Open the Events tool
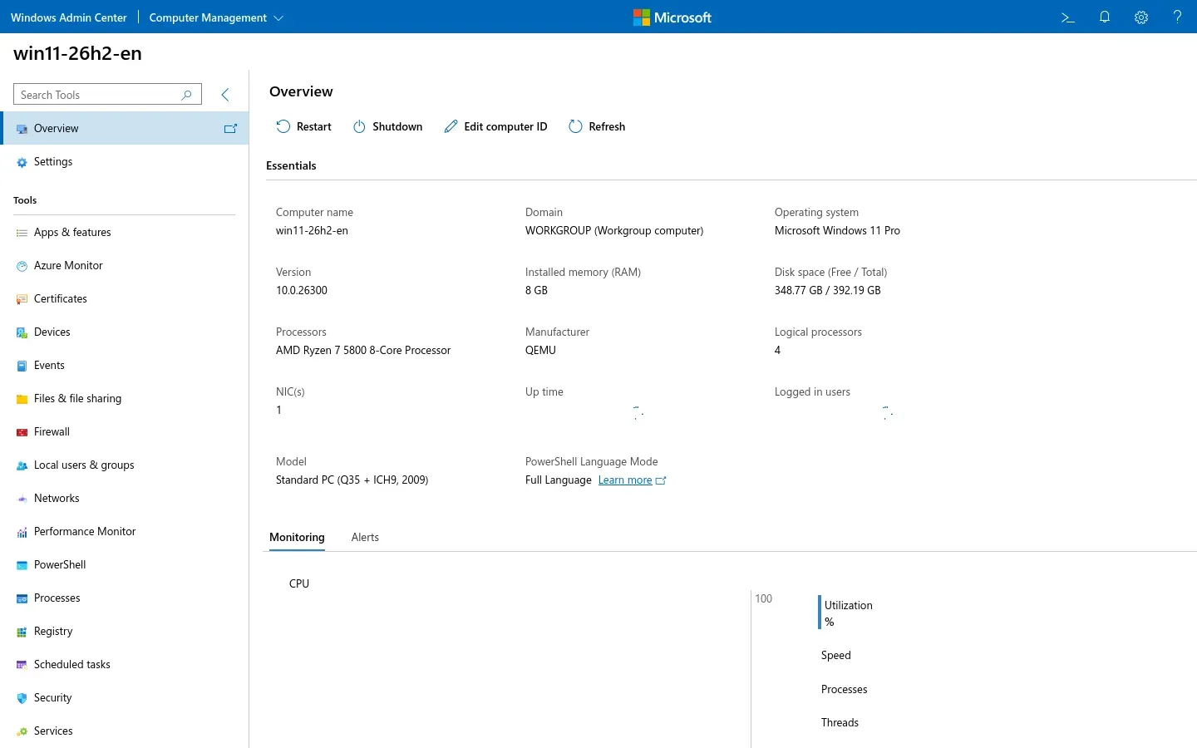 coord(125,366)
